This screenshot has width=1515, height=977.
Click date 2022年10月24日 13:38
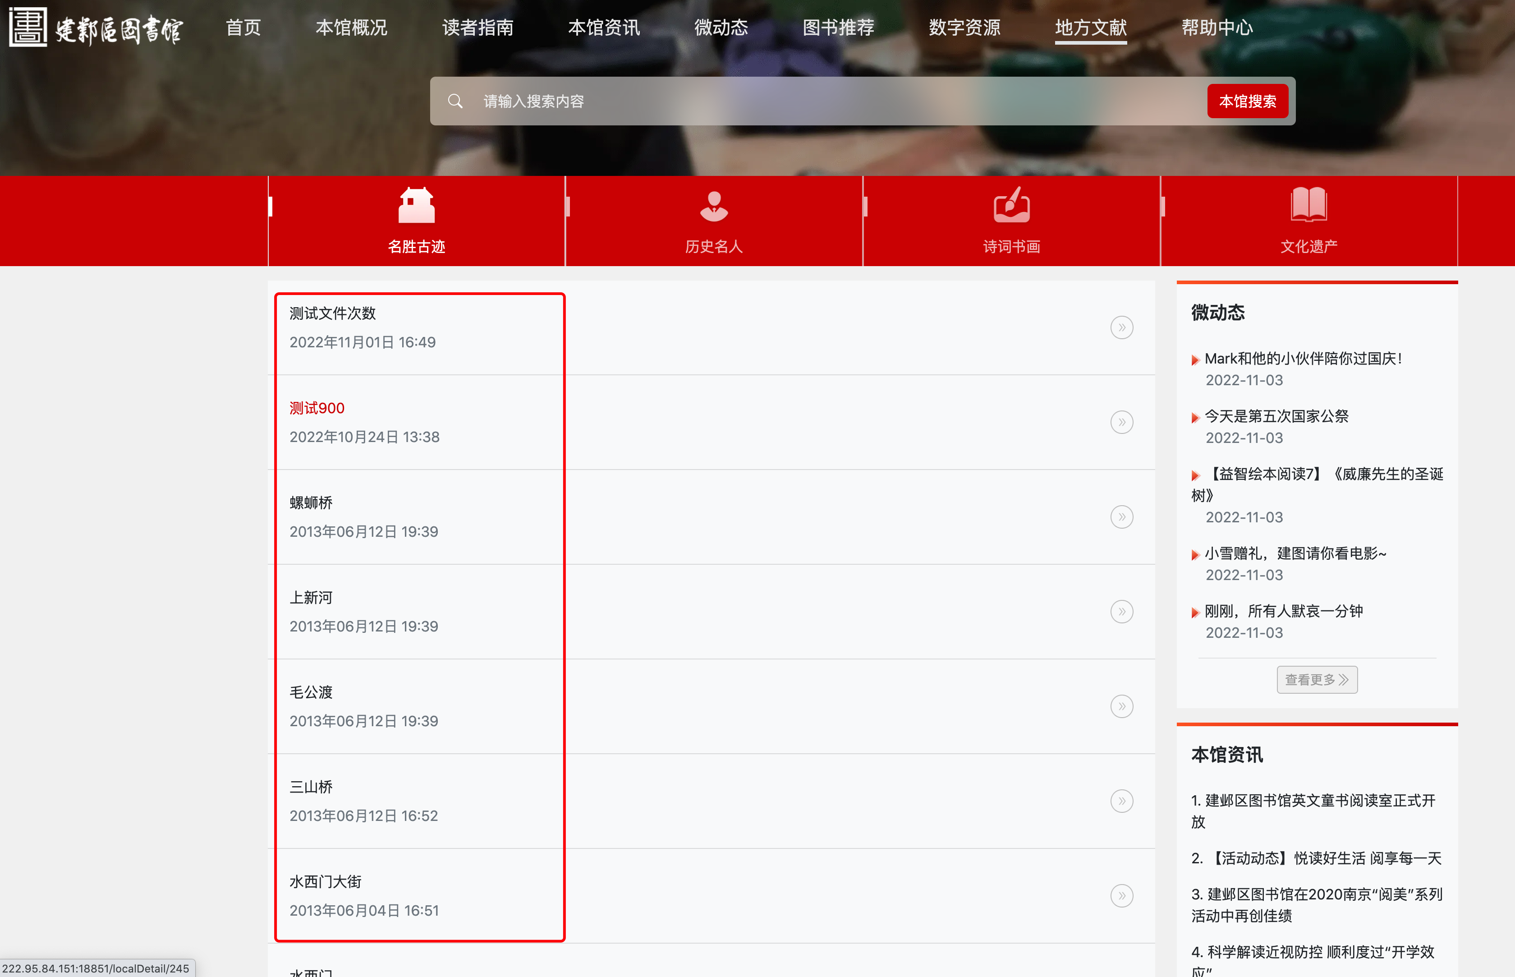coord(364,437)
